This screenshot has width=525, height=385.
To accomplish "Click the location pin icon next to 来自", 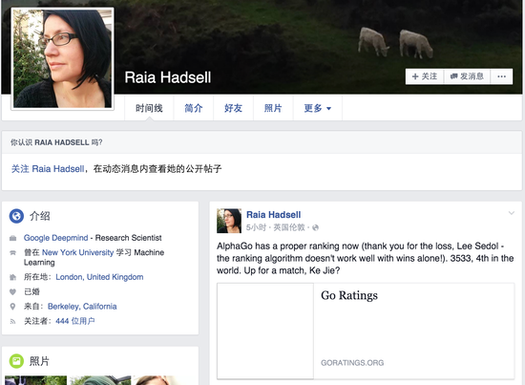I will pos(12,307).
